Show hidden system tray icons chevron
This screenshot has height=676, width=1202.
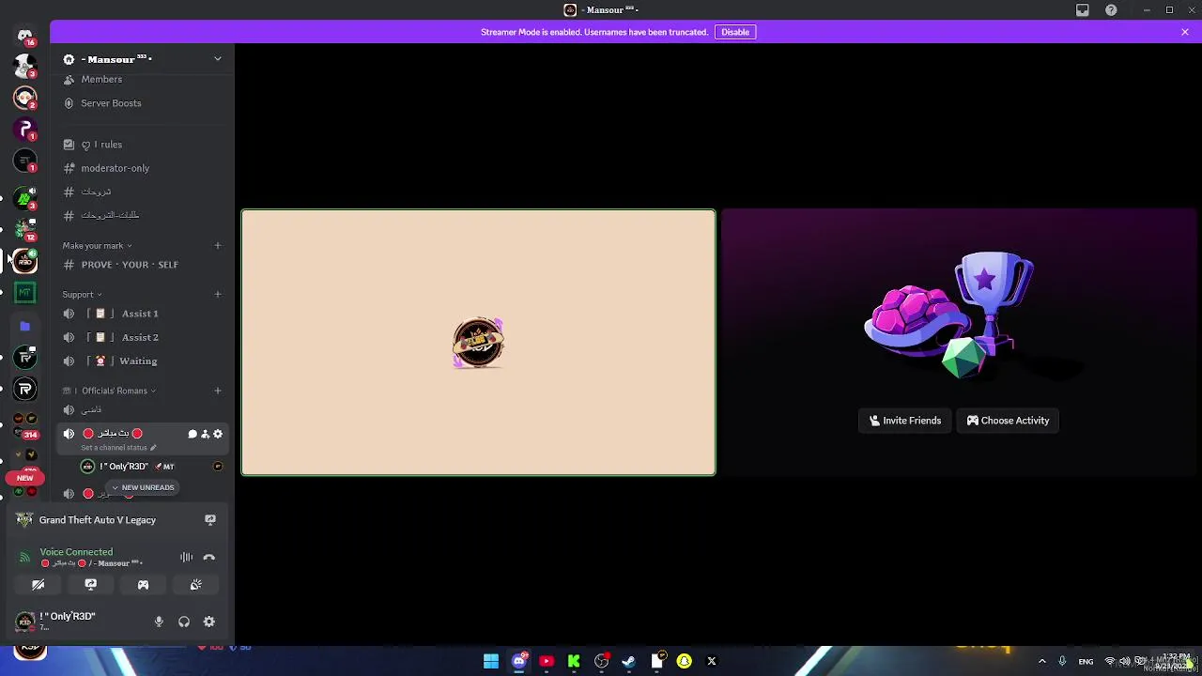tap(1041, 662)
